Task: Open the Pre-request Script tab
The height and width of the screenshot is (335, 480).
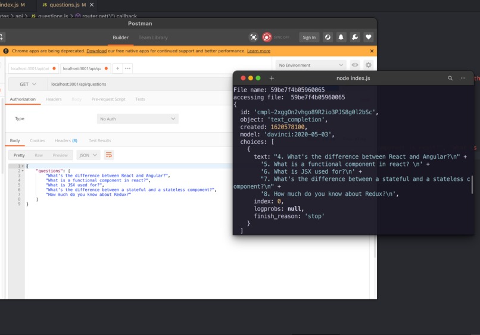Action: point(108,99)
